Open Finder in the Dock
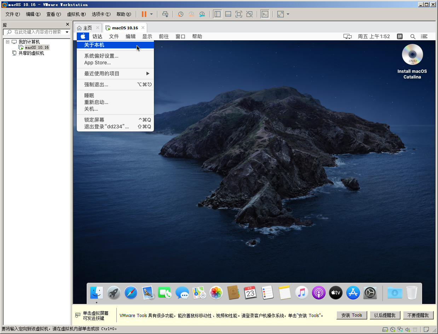 [x=97, y=293]
